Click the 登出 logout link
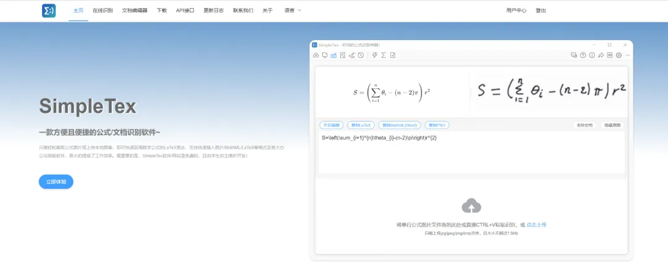Viewport: 668px width, 277px height. point(541,10)
